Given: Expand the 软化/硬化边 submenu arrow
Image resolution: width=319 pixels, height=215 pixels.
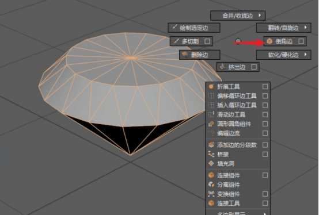Looking at the screenshot, I should pos(305,55).
